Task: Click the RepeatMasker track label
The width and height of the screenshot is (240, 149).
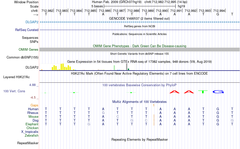Action: click(x=28, y=143)
